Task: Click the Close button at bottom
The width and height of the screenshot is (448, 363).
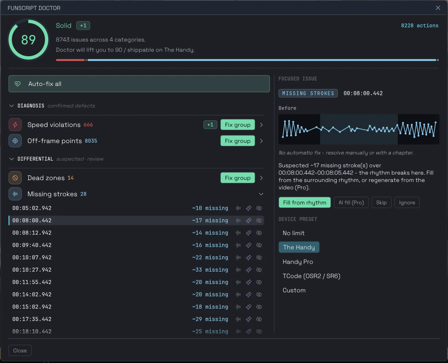Action: pos(20,350)
